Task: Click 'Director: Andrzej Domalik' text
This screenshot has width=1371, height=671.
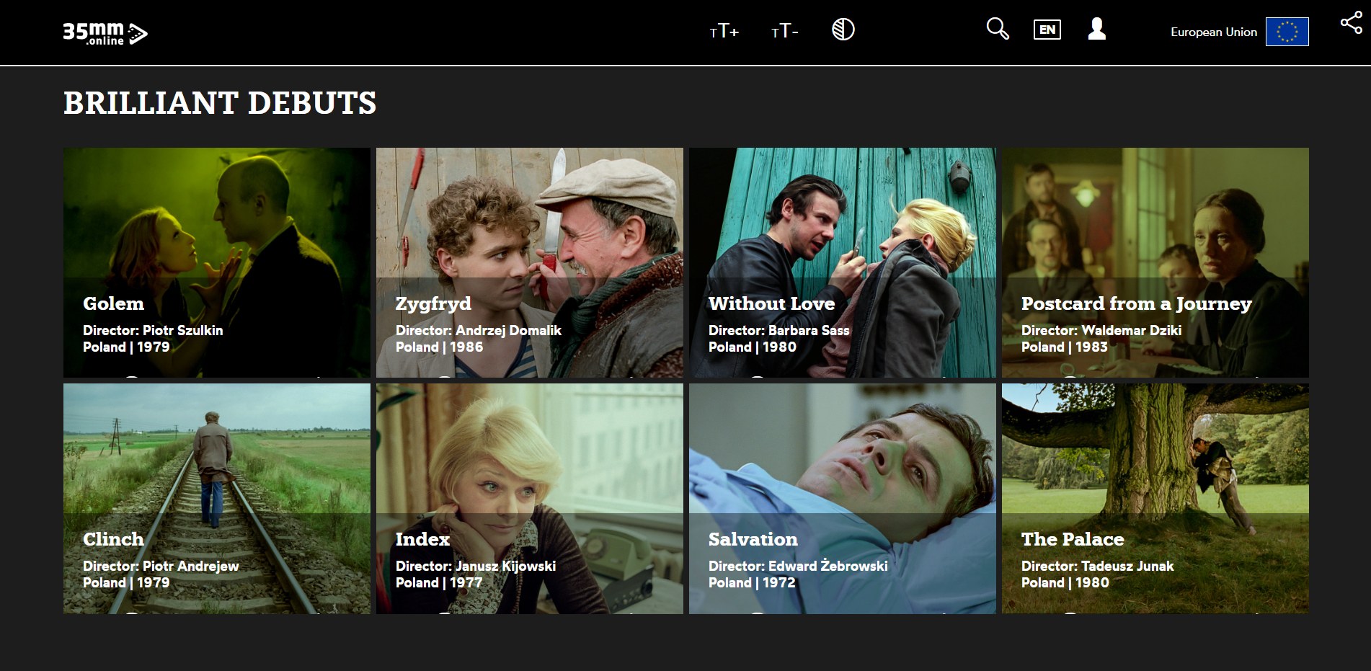Action: [479, 330]
